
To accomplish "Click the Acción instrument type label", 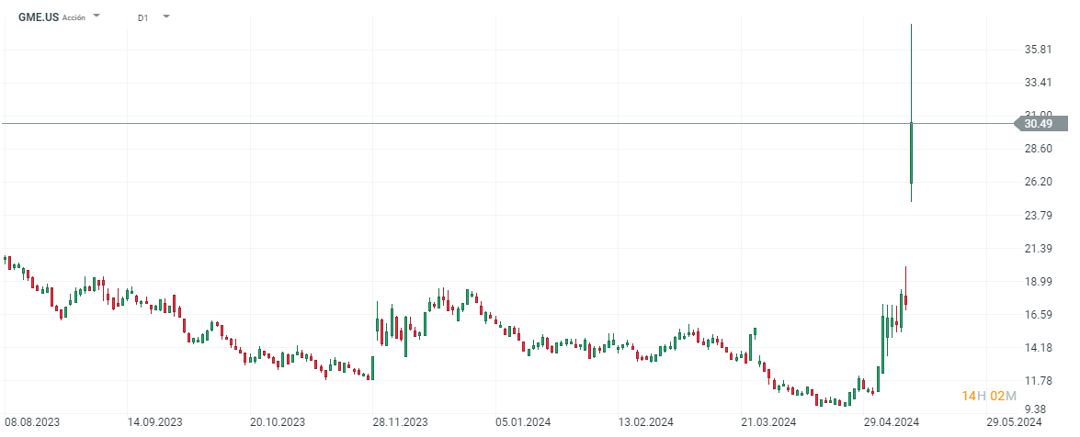I will point(74,17).
